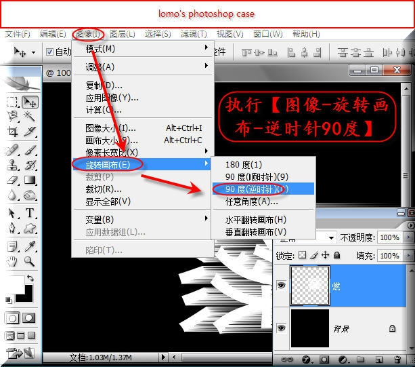
Task: Toggle lock position icon in 锁定 row
Action: (325, 255)
